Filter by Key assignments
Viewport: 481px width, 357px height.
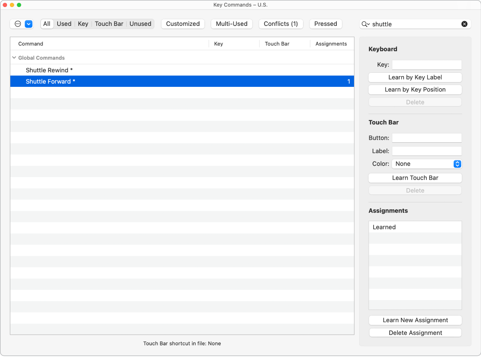(x=83, y=24)
